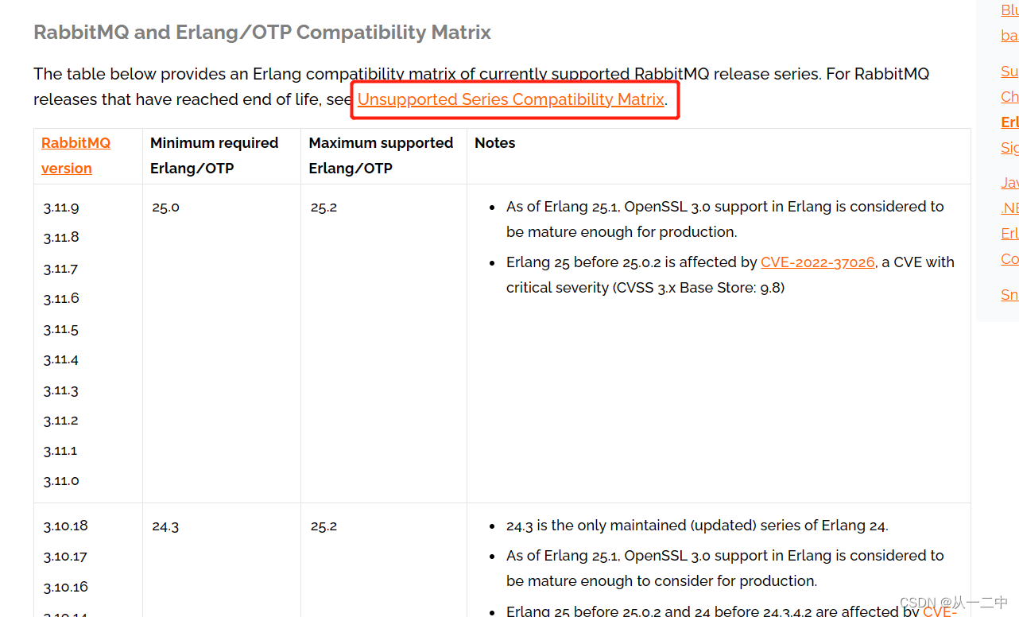Select version 3.11.0 in the table
The image size is (1019, 617).
(61, 480)
